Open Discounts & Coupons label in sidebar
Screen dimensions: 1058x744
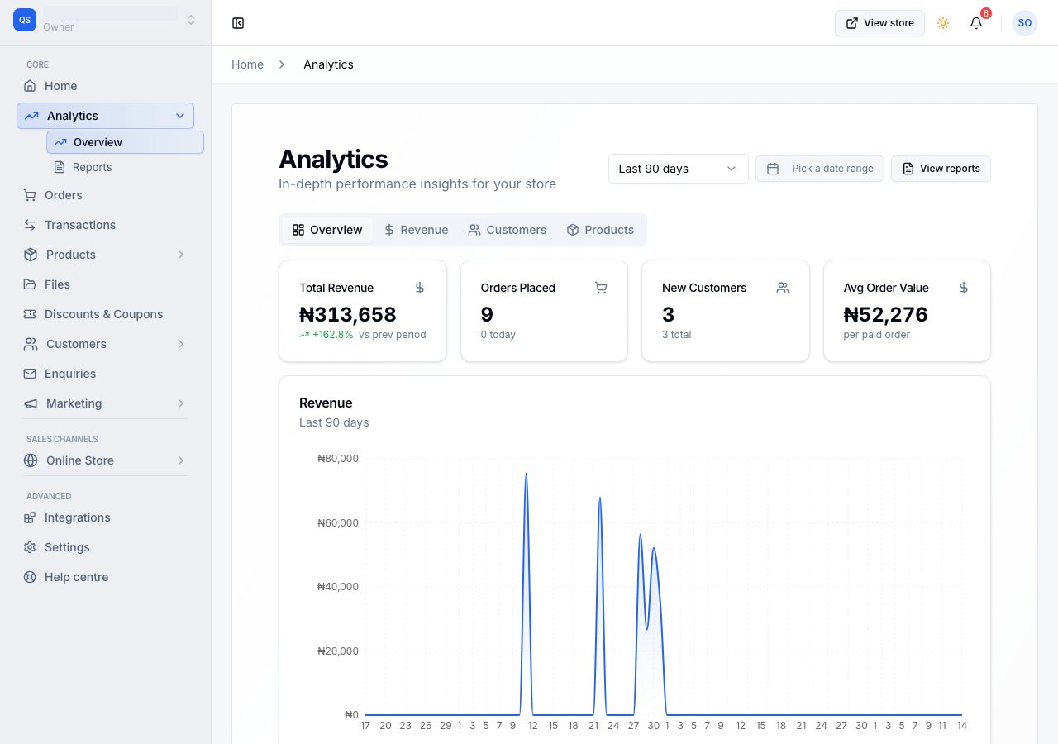103,314
